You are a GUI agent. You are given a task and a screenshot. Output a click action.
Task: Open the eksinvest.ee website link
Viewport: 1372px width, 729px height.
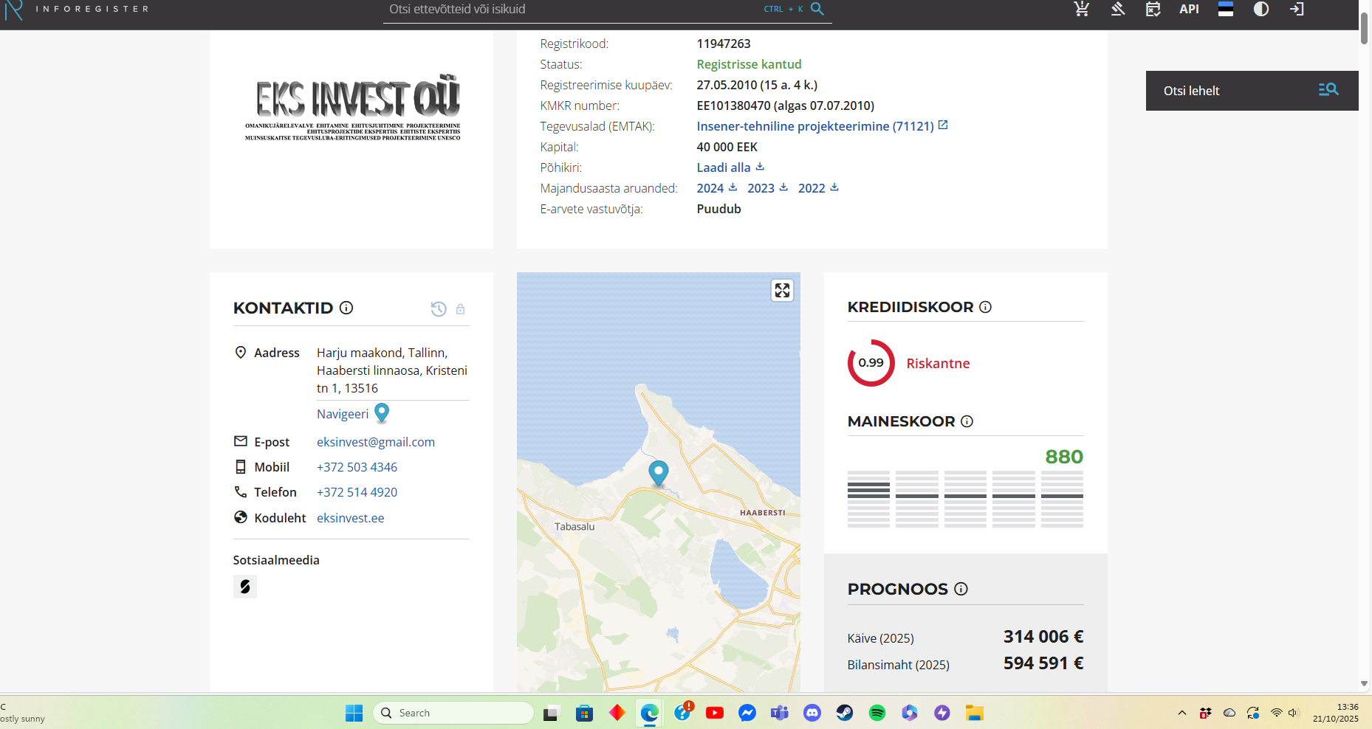point(350,518)
